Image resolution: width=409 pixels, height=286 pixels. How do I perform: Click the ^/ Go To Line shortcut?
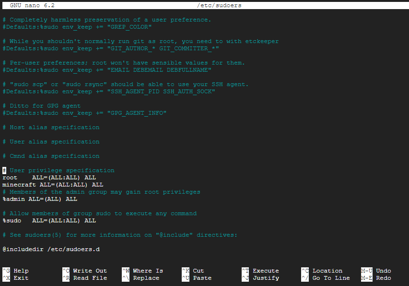click(x=326, y=278)
